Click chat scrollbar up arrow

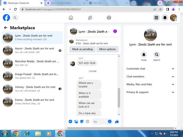119,56
